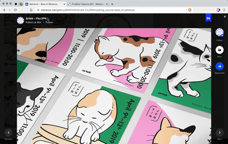Click the browser forward arrow
Image resolution: width=228 pixels, height=144 pixels.
tap(10, 10)
